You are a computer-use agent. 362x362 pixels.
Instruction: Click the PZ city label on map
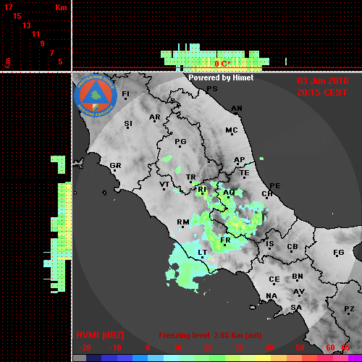[x=349, y=308]
